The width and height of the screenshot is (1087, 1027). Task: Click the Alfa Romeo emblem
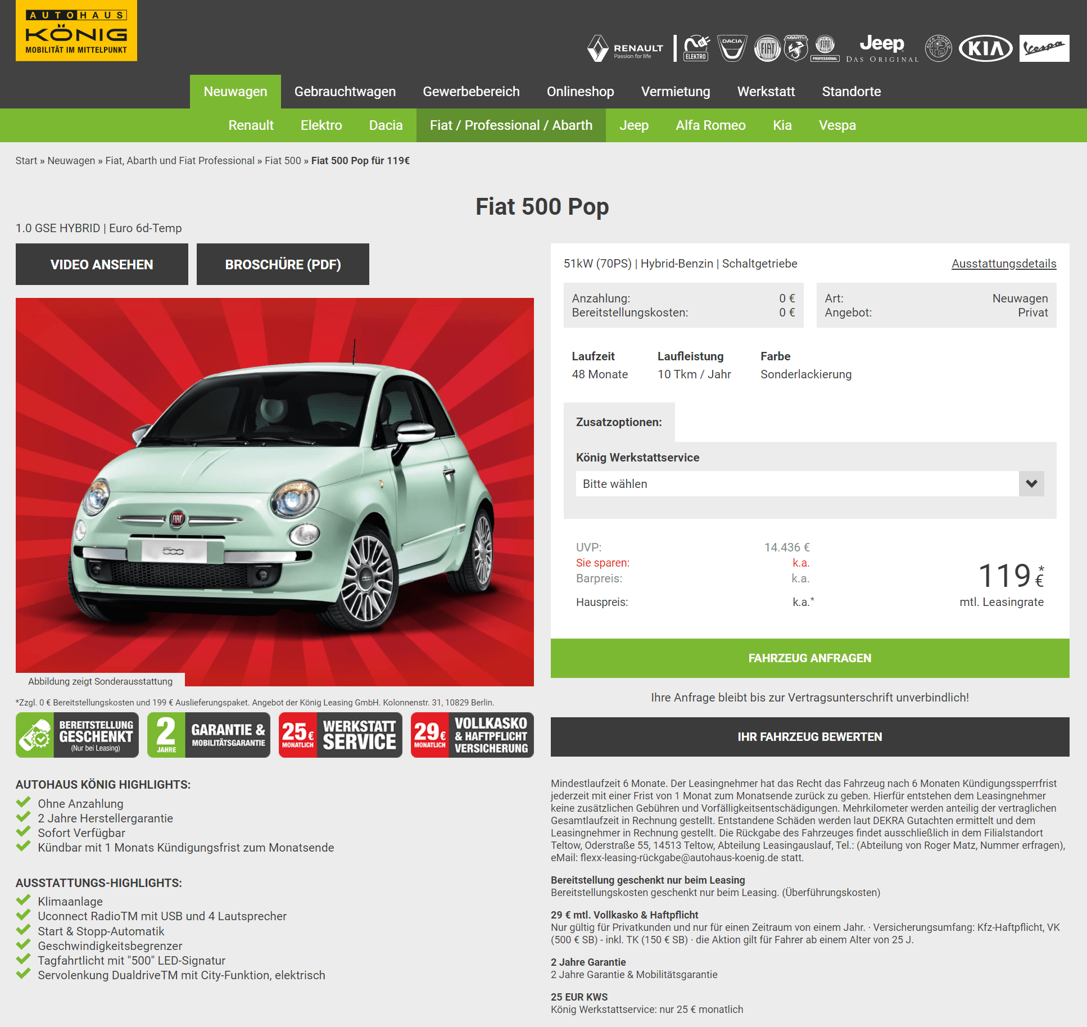939,48
